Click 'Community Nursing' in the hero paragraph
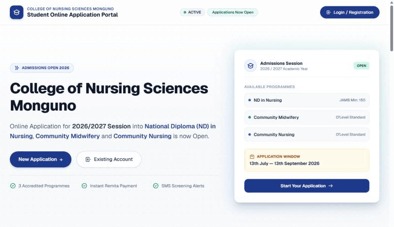This screenshot has width=394, height=227. (x=142, y=136)
